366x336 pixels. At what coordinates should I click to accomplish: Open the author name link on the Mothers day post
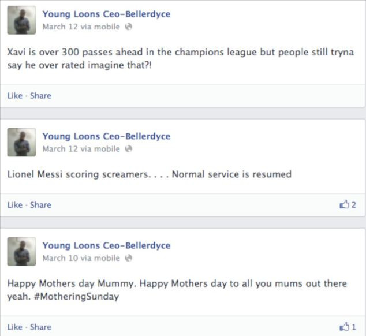106,246
